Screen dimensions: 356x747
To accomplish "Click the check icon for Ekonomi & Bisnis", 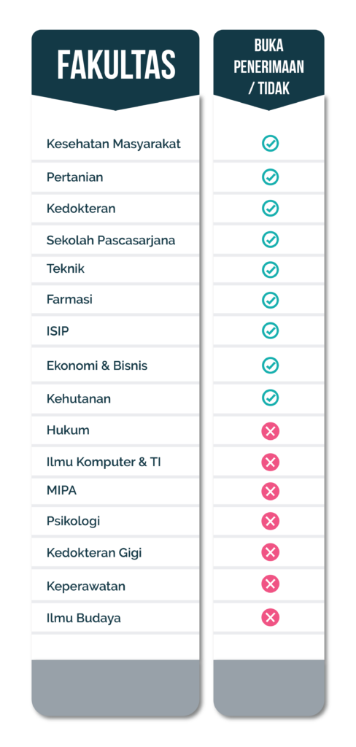I will coord(270,365).
